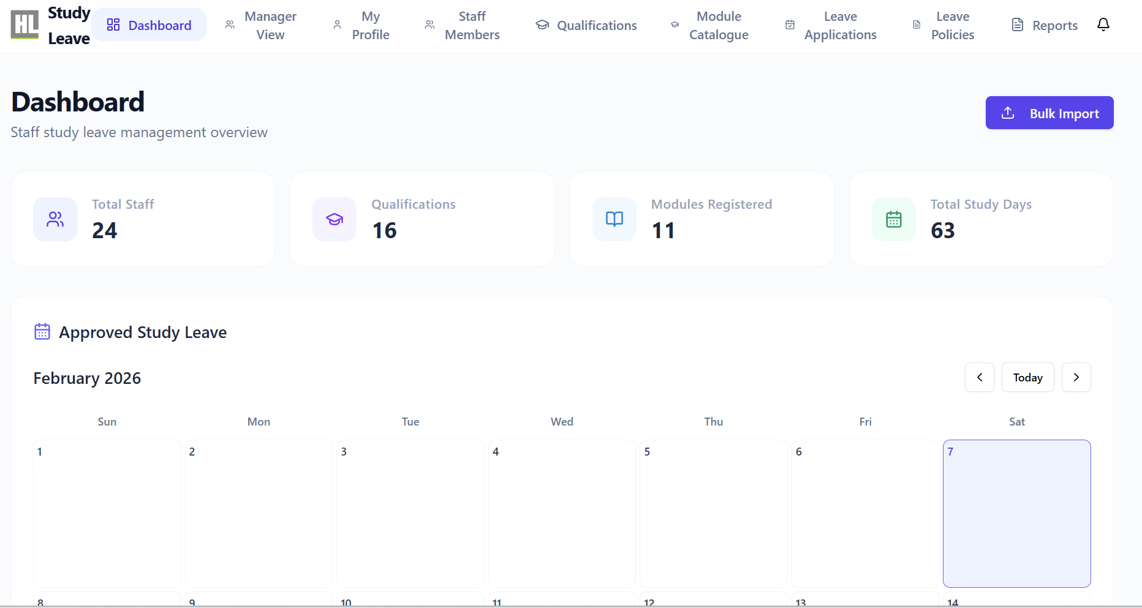The image size is (1142, 608).
Task: Go to next month with right chevron
Action: click(1076, 377)
